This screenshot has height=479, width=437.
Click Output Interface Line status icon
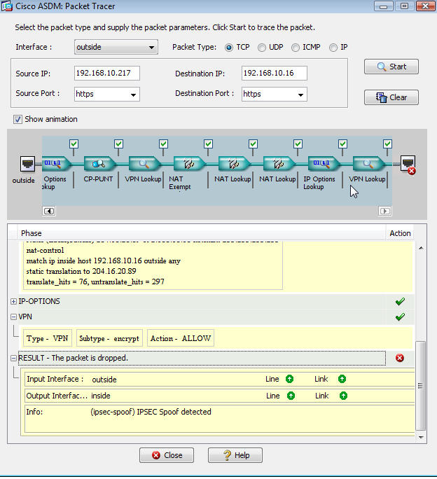coord(291,396)
